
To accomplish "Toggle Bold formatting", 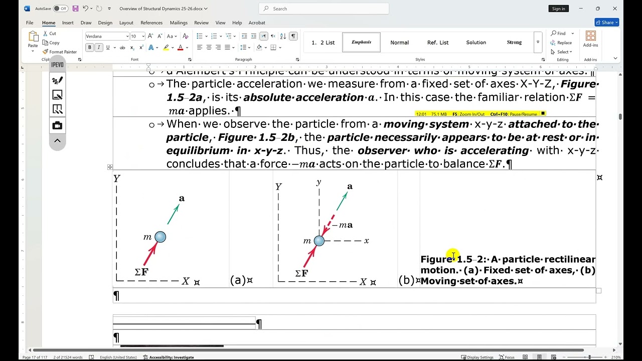I will click(x=90, y=48).
